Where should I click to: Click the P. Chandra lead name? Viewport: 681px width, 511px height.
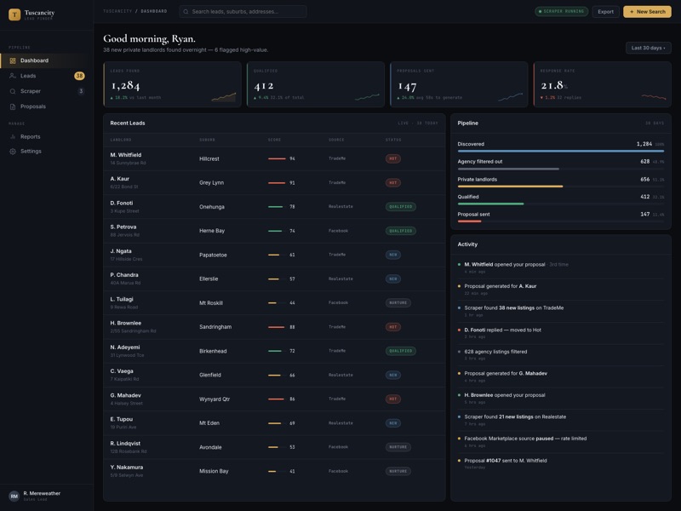click(124, 275)
